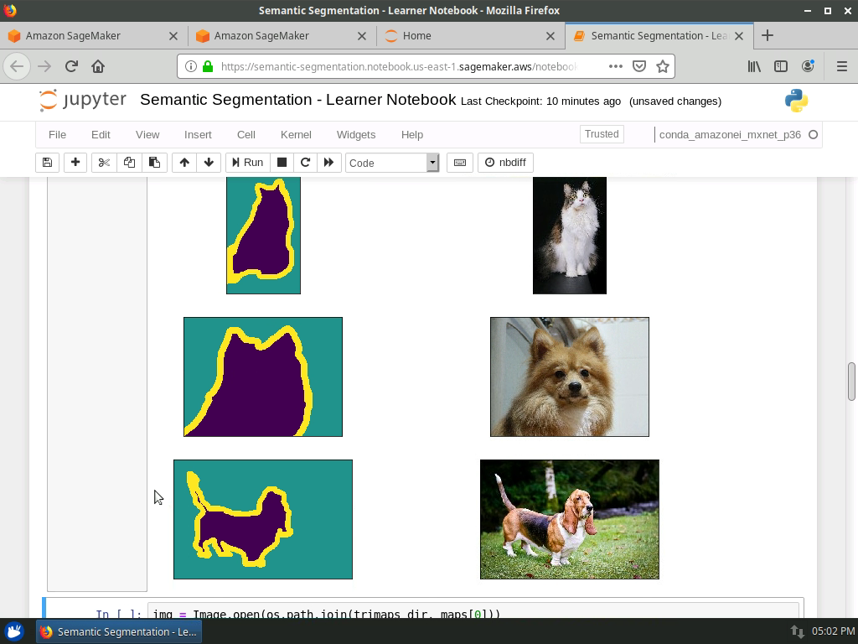Click the output prompt area to collapse output

(97, 383)
